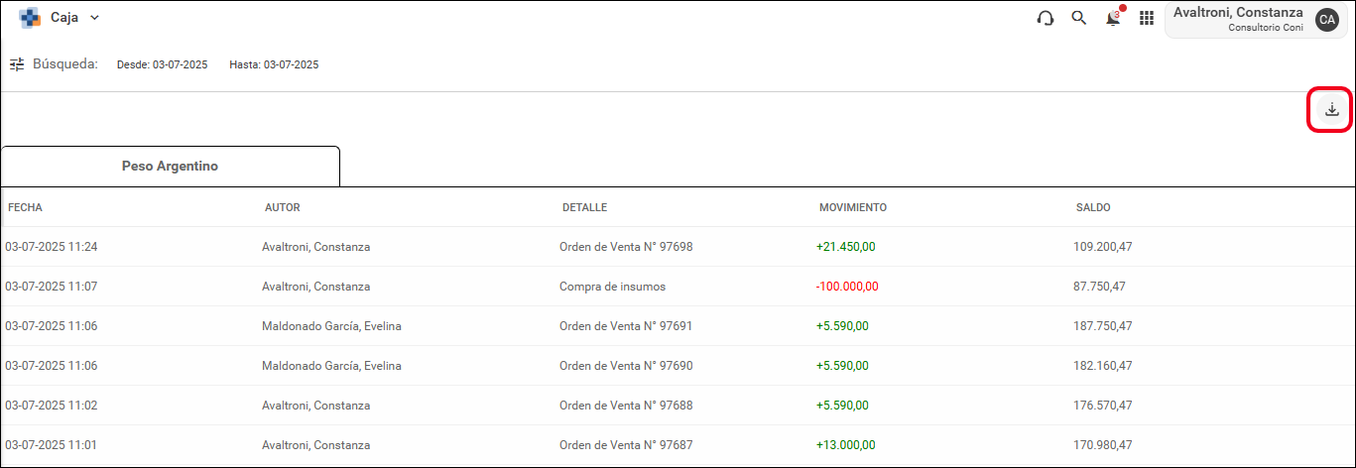Open the headset support icon
1356x468 pixels.
pos(1046,18)
